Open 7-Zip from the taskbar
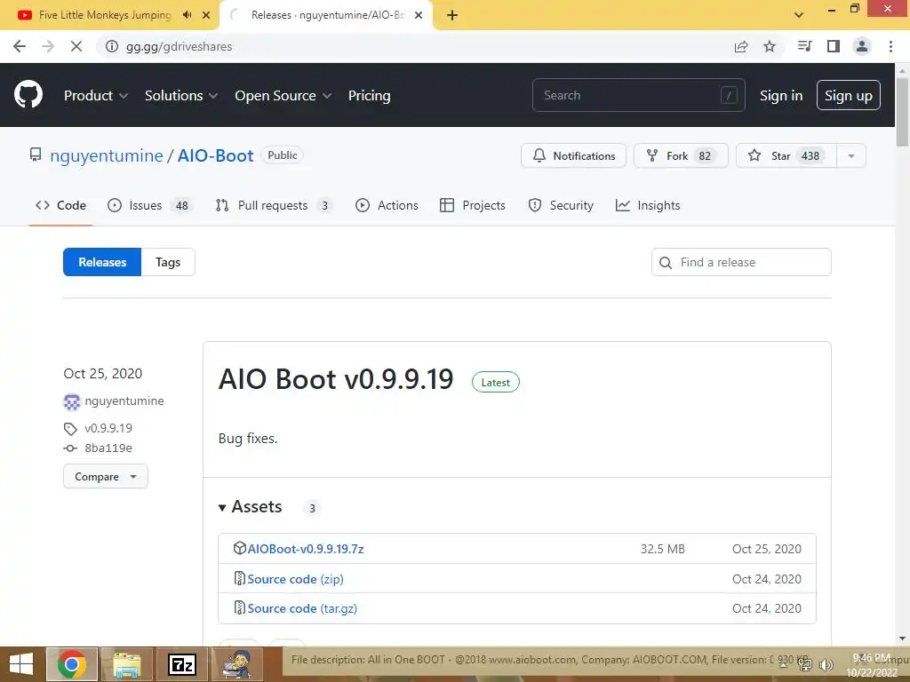Screen dimensions: 910x682 tap(181, 664)
